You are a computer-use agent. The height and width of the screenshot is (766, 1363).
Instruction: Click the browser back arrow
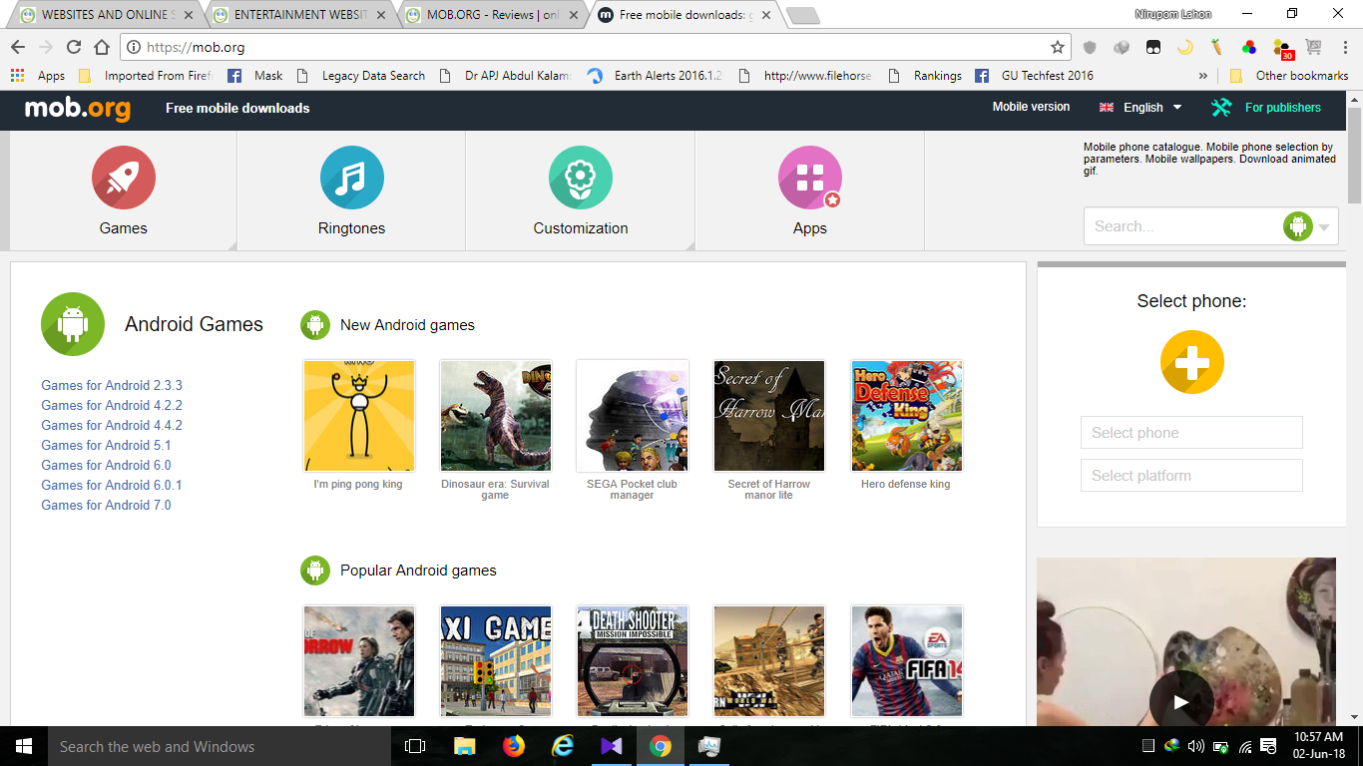(18, 47)
